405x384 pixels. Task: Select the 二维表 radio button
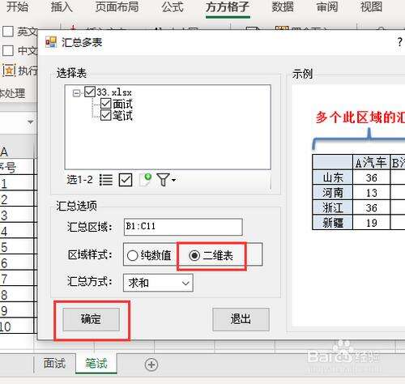tap(194, 255)
